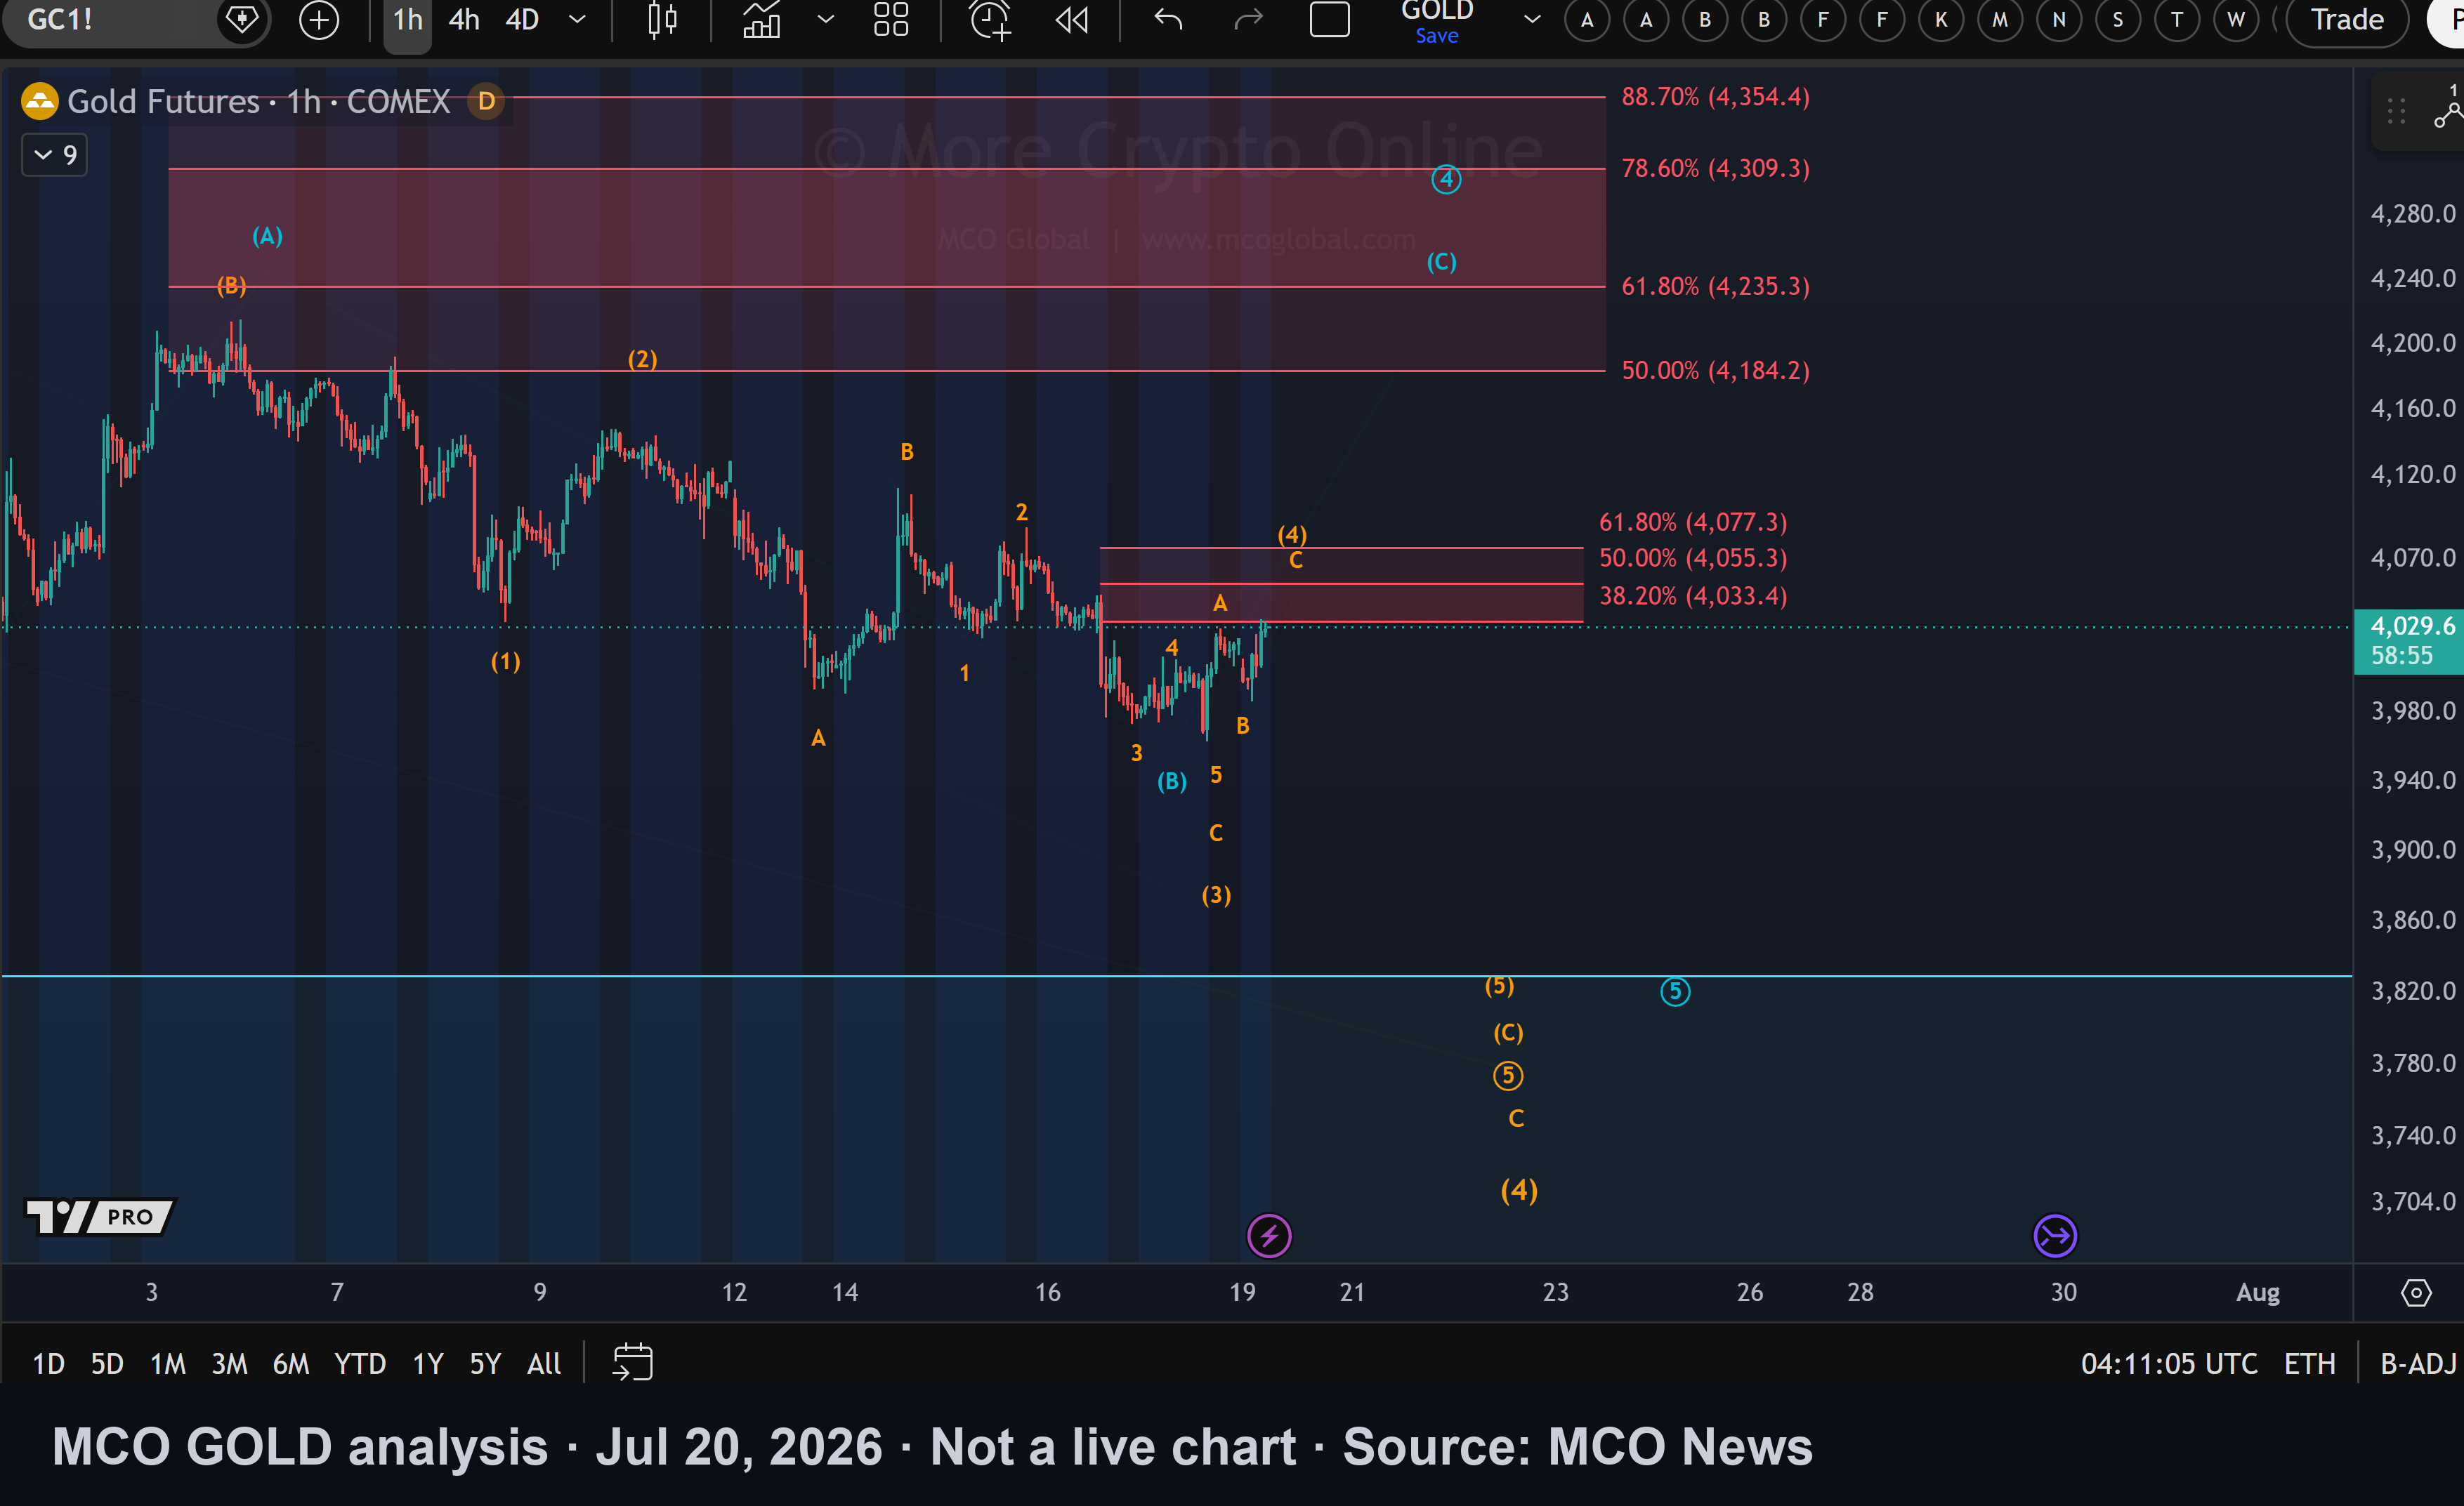Collapse the indicator legend showing 9
Screen dimensions: 2464x1506
tap(55, 155)
